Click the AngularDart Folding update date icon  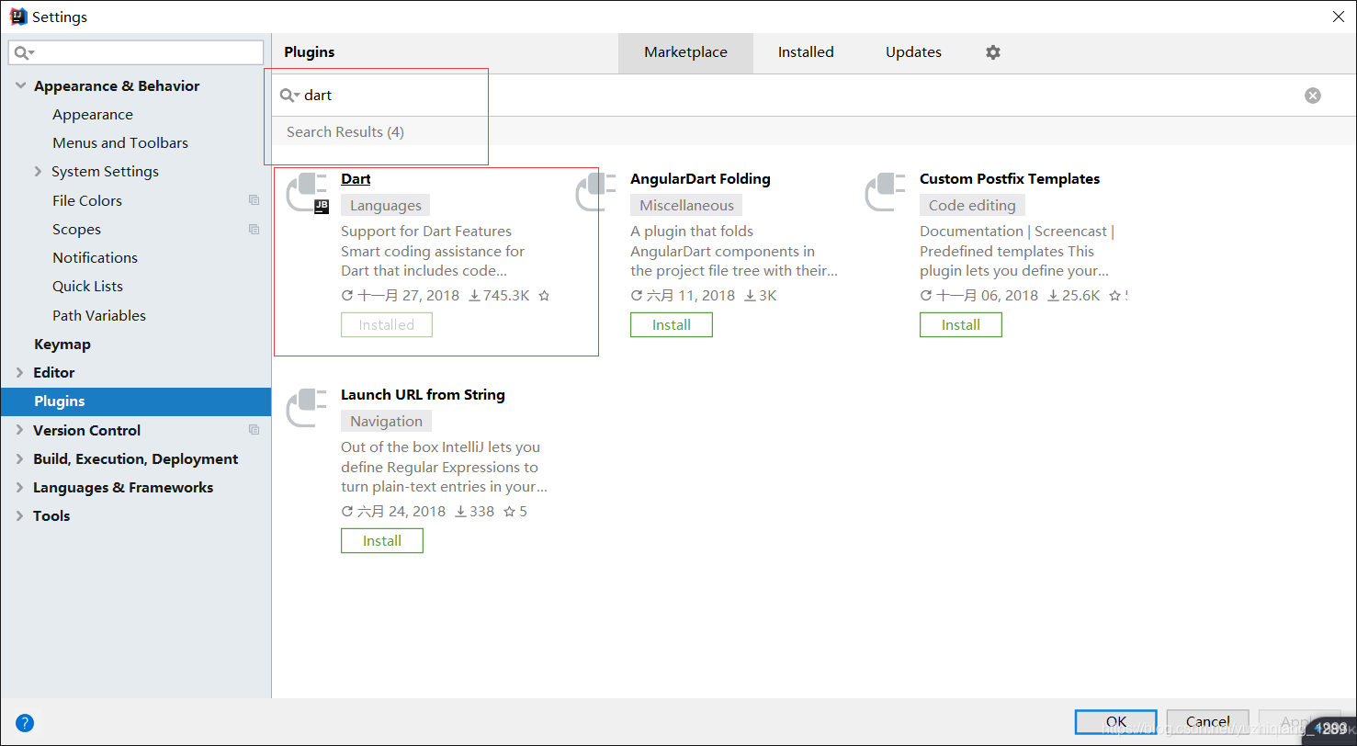637,296
